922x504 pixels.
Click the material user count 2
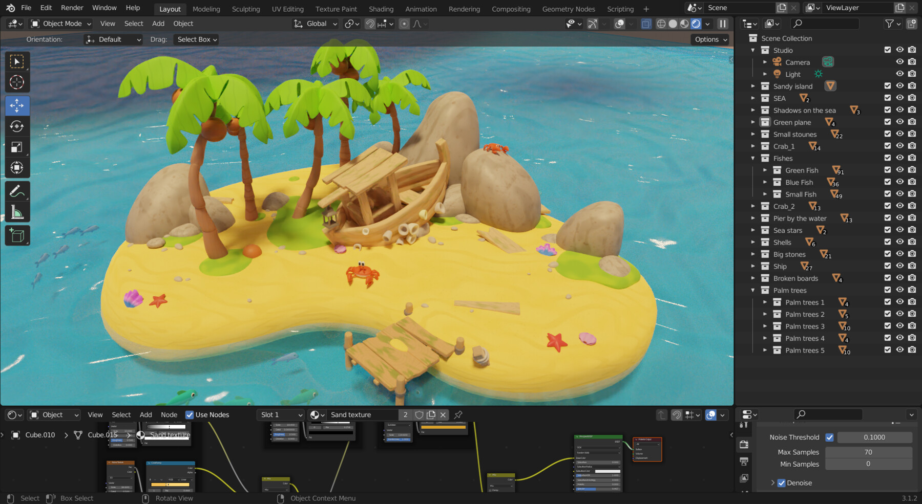[406, 414]
